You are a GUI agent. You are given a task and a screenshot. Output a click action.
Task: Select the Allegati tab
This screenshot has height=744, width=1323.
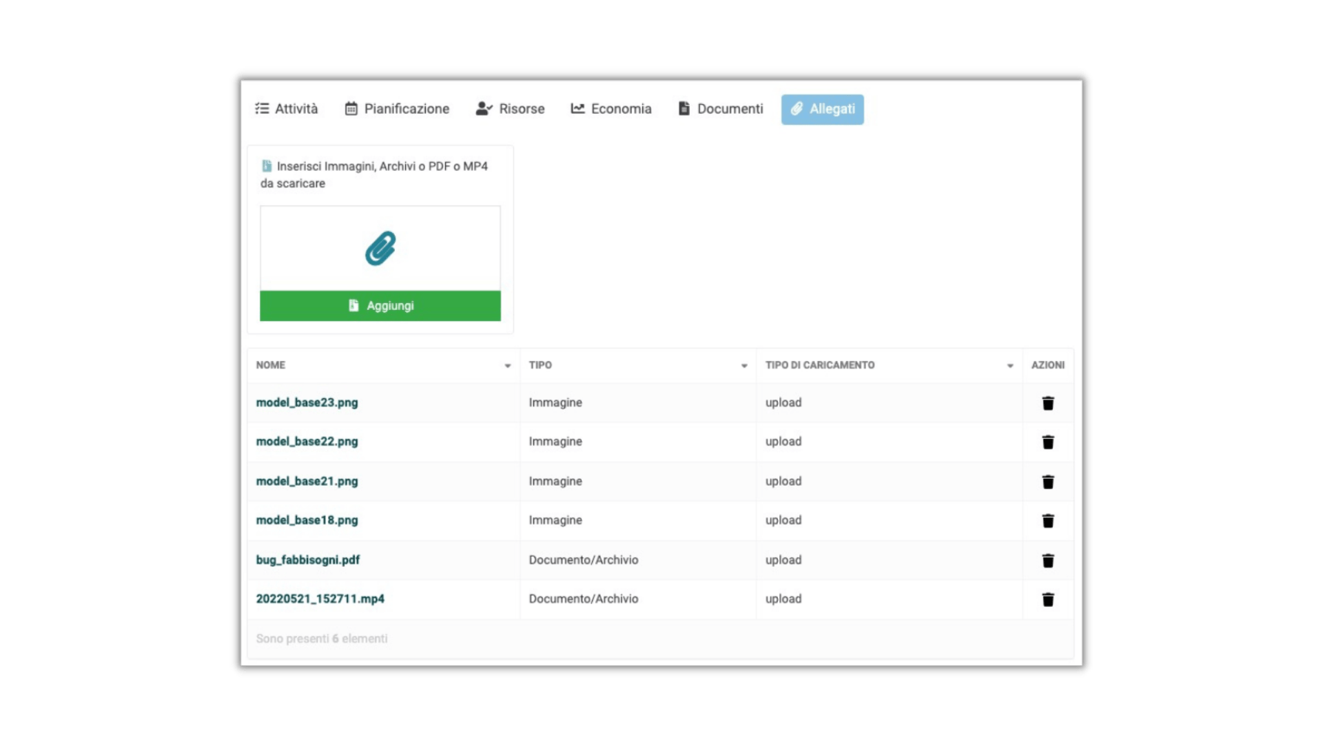pyautogui.click(x=822, y=109)
